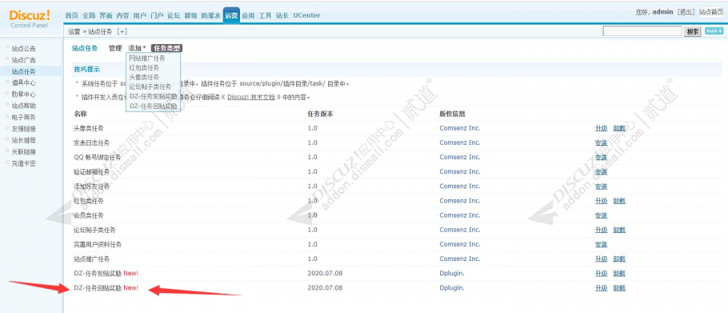Viewport: 728px width, 313px height.
Task: Open 站点帮助 in the sidebar
Action: (24, 106)
